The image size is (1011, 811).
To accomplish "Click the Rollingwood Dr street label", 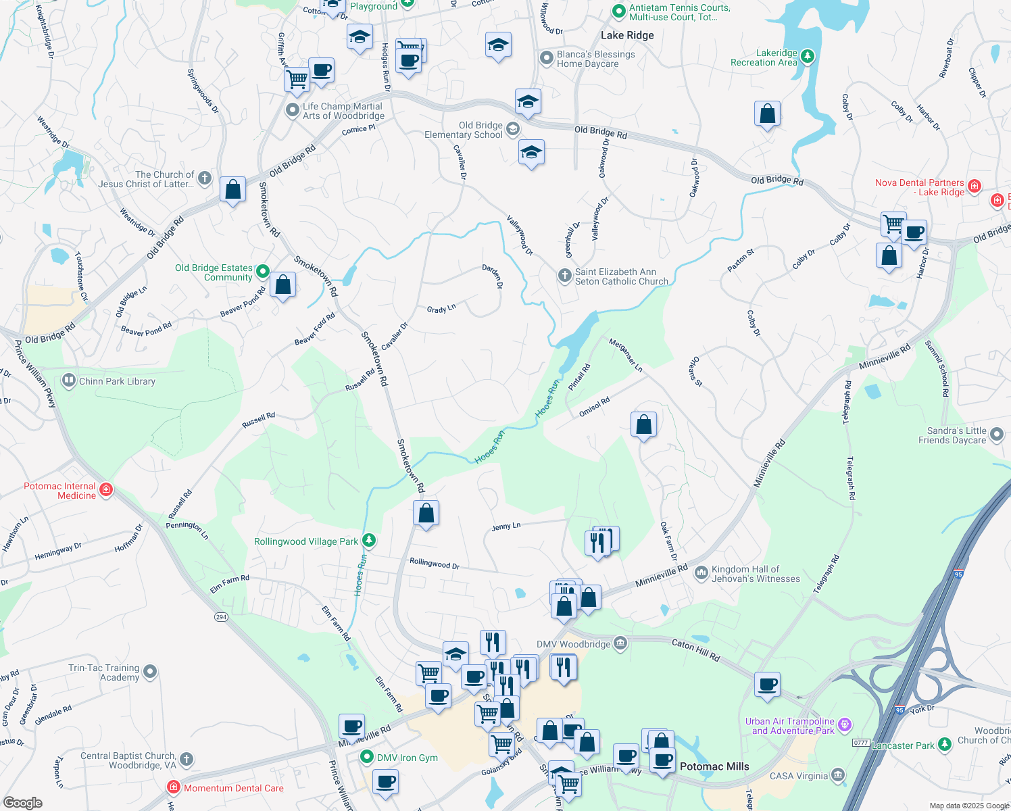I will (x=435, y=563).
